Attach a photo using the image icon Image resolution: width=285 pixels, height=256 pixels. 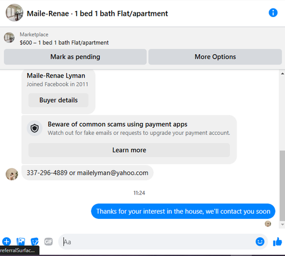tap(21, 242)
